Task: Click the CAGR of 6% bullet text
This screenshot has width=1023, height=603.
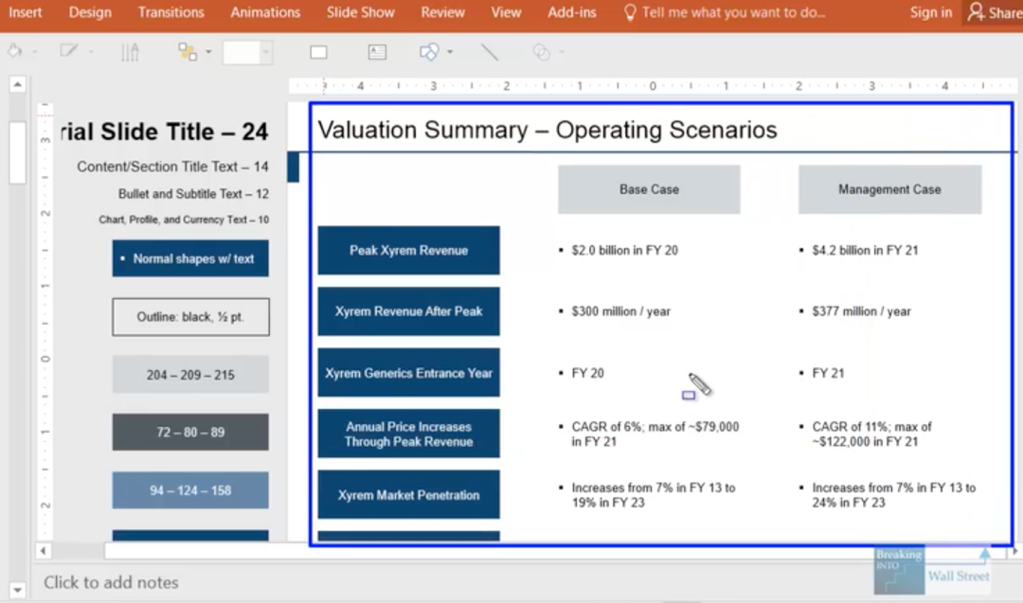Action: tap(655, 435)
